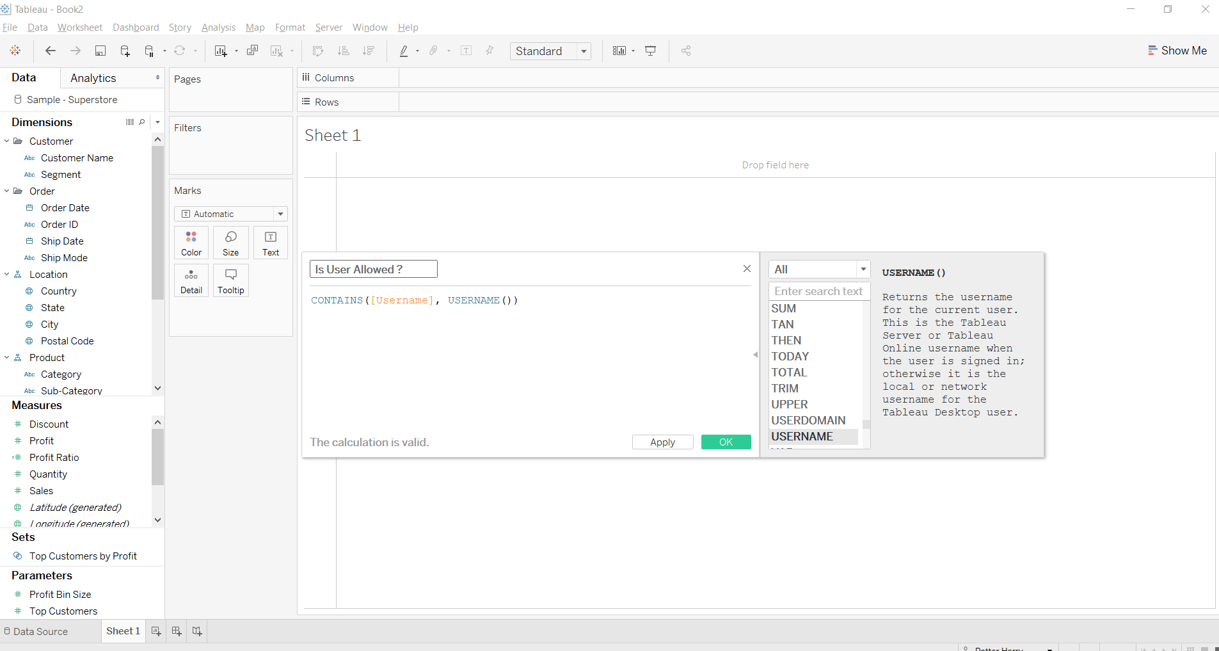Collapse the Order folder

click(7, 191)
